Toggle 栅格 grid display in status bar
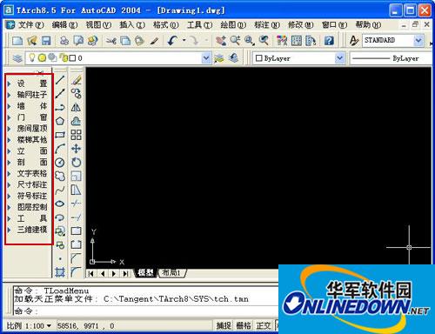 tap(244, 325)
